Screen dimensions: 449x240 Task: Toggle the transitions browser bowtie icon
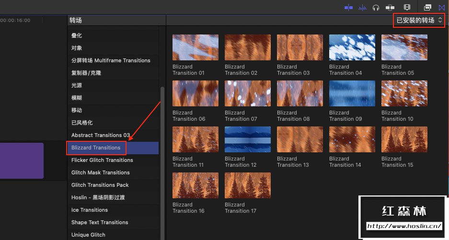click(x=442, y=8)
